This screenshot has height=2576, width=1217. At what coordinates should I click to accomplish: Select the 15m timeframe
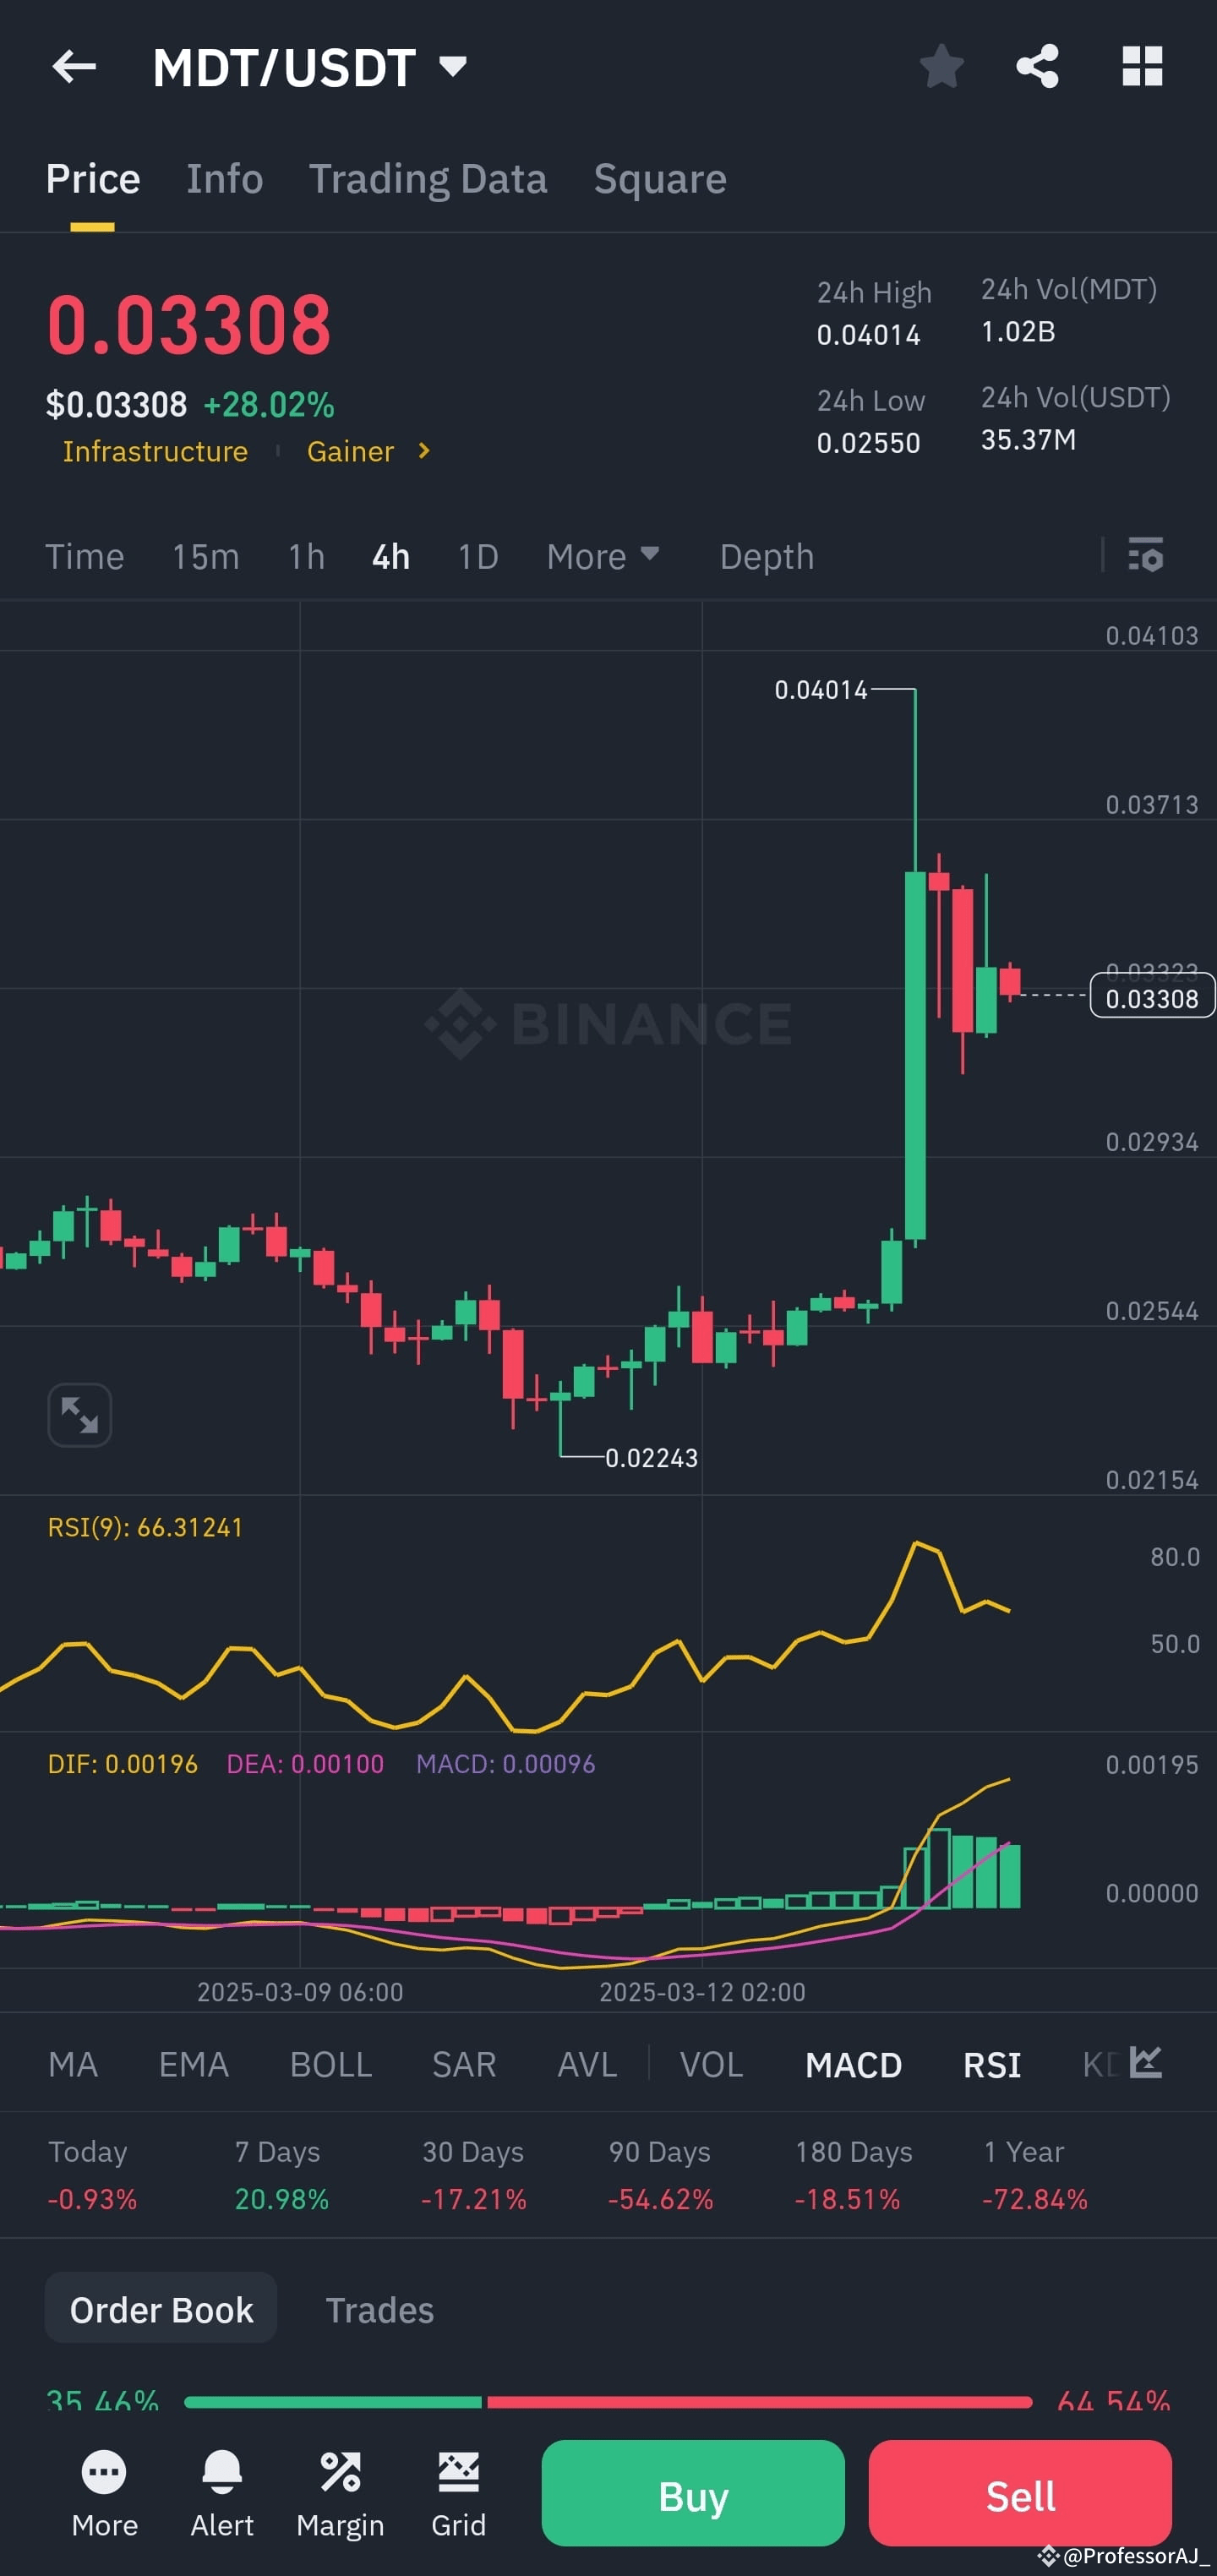[x=206, y=556]
